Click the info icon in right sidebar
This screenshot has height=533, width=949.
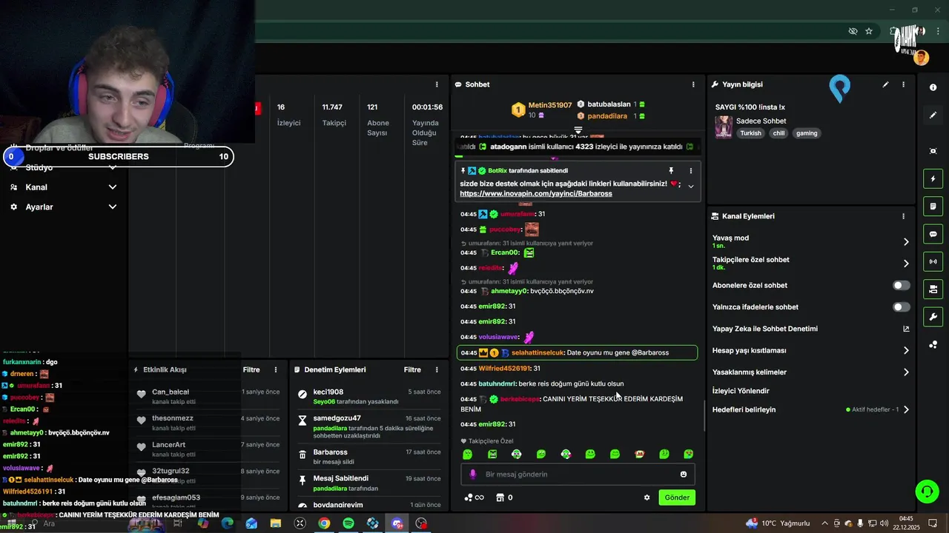(x=933, y=87)
